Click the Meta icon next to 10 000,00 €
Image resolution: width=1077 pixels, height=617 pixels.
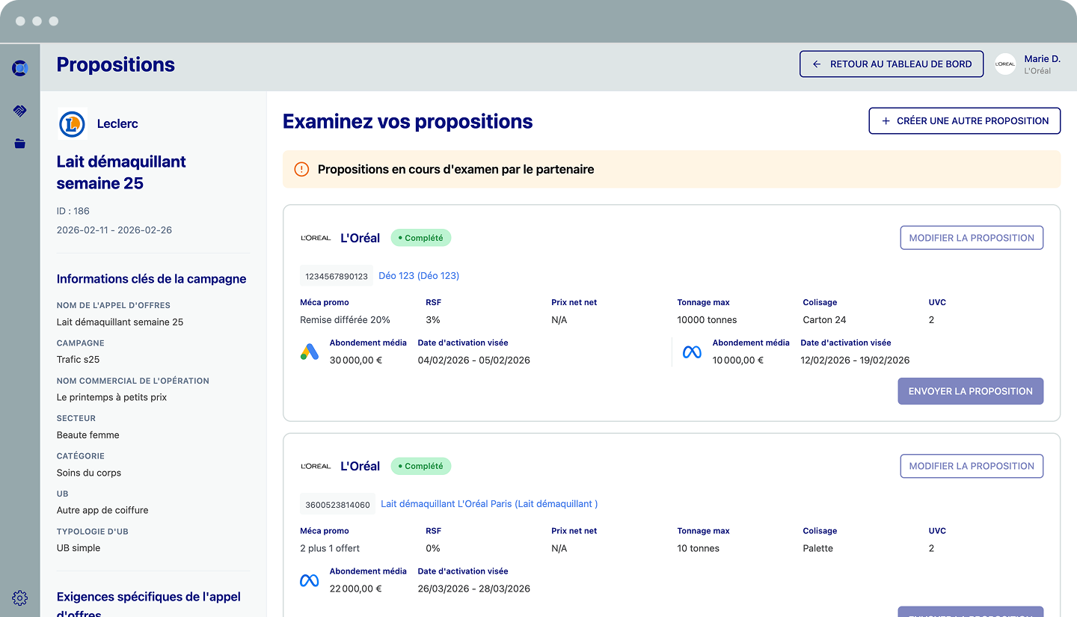point(693,352)
